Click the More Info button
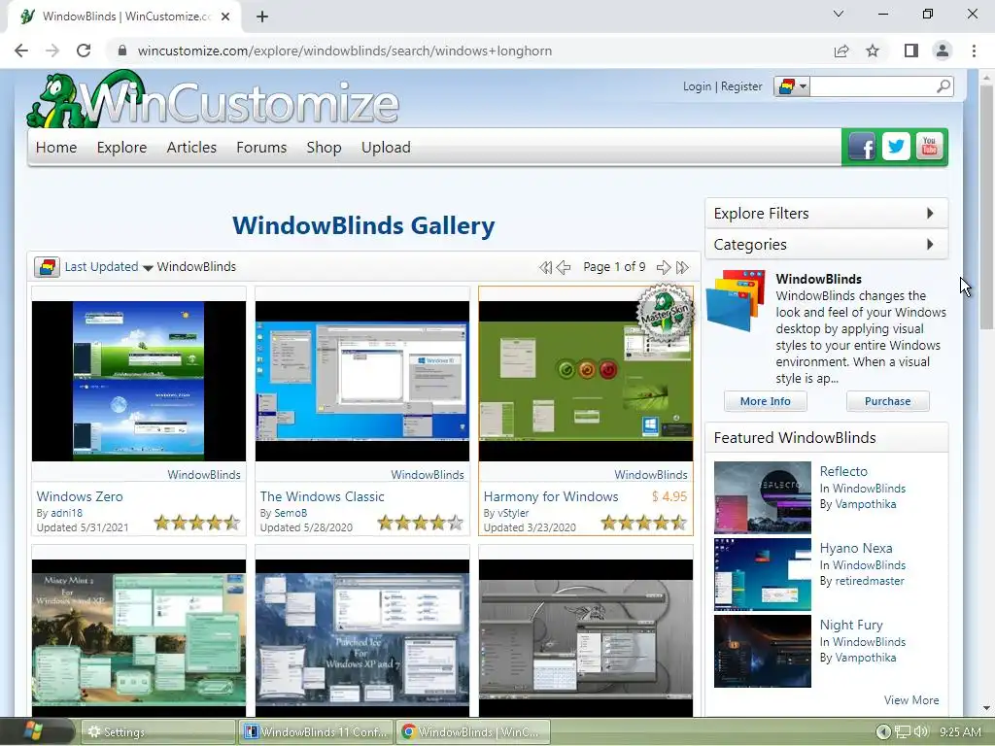This screenshot has height=746, width=995. click(766, 401)
